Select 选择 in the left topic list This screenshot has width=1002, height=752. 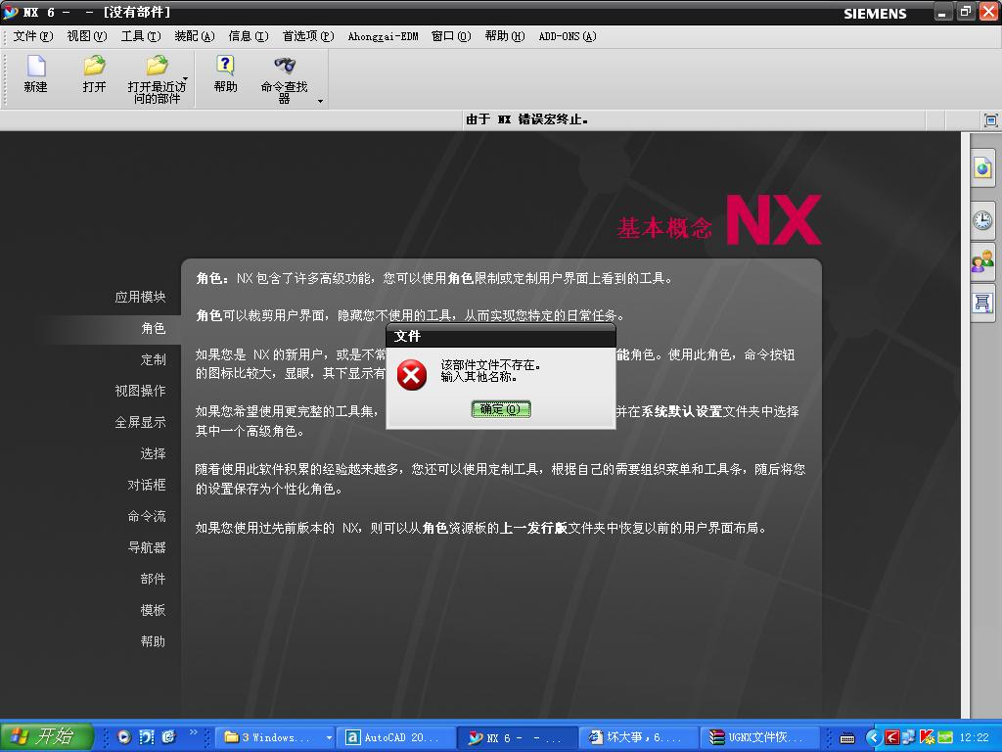click(x=154, y=453)
